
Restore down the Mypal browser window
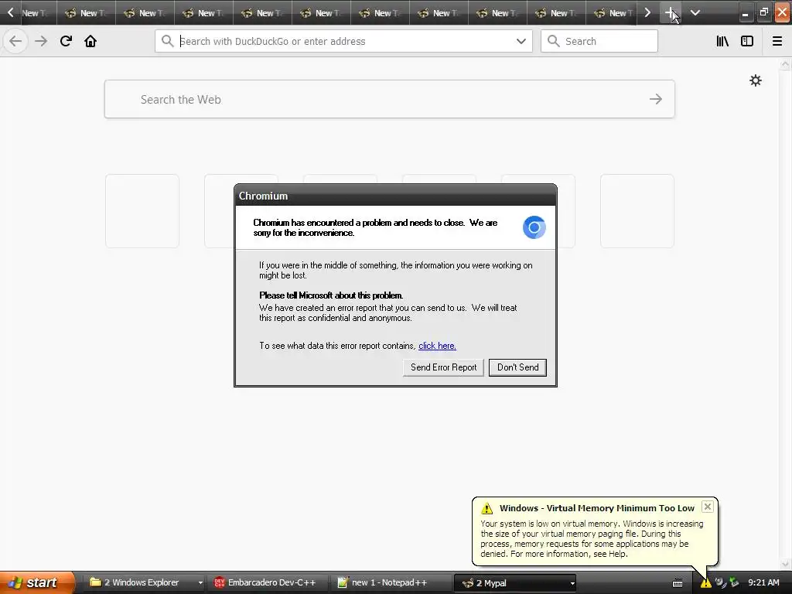click(763, 12)
